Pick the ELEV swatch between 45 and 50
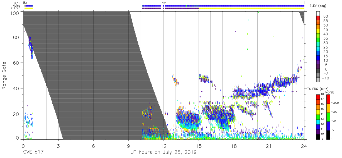342x158 pixels. coord(318,27)
